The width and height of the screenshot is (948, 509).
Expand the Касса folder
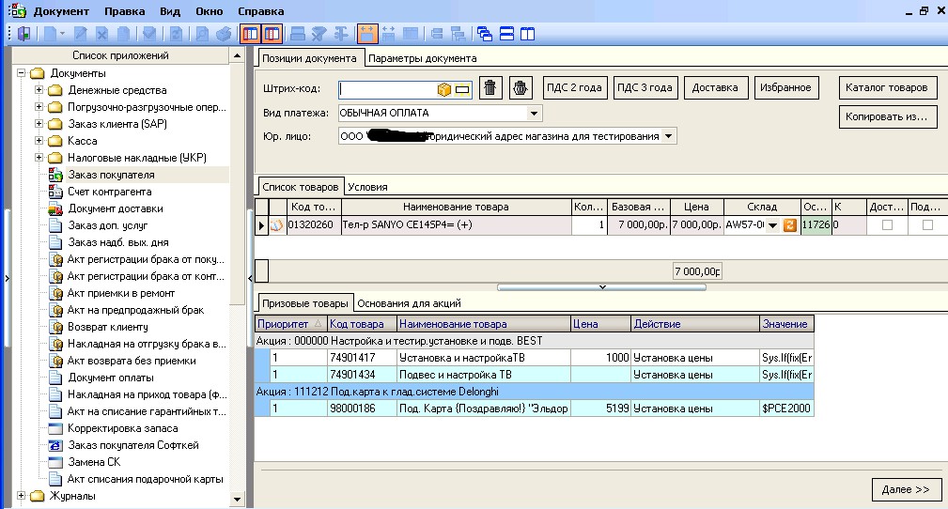(39, 141)
